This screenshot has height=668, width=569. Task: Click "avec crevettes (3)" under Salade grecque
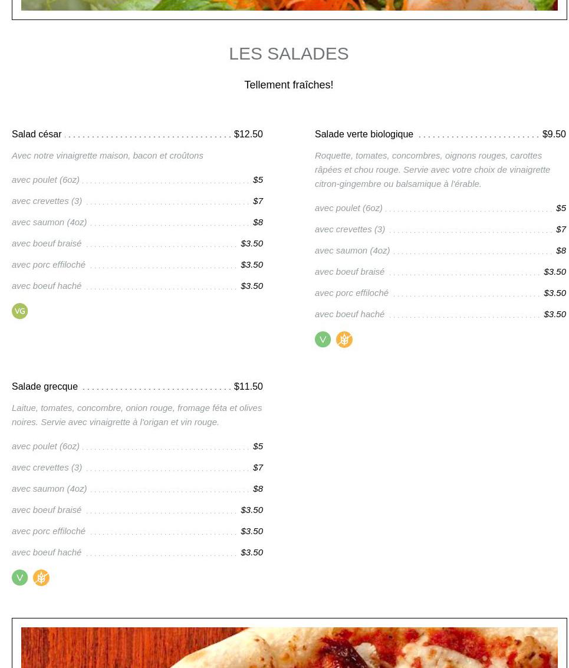(x=47, y=468)
